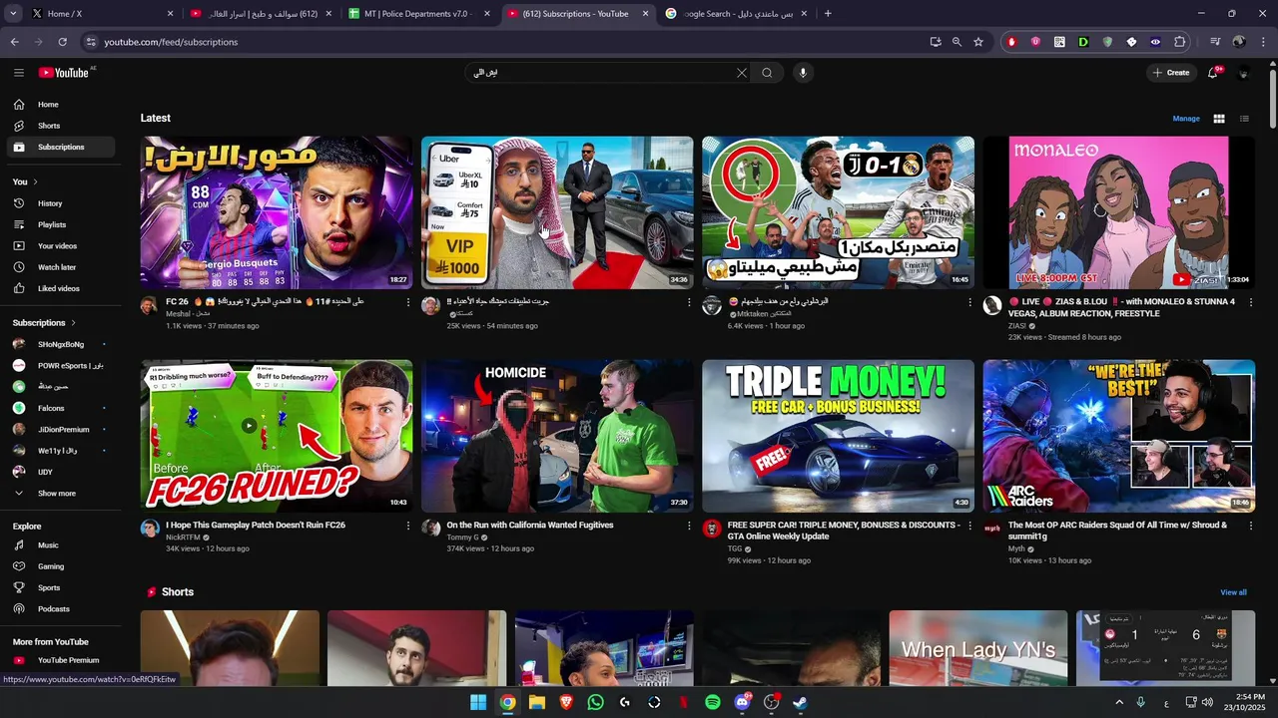Expand the Subscriptions sidebar heading
This screenshot has width=1278, height=718.
coord(44,323)
